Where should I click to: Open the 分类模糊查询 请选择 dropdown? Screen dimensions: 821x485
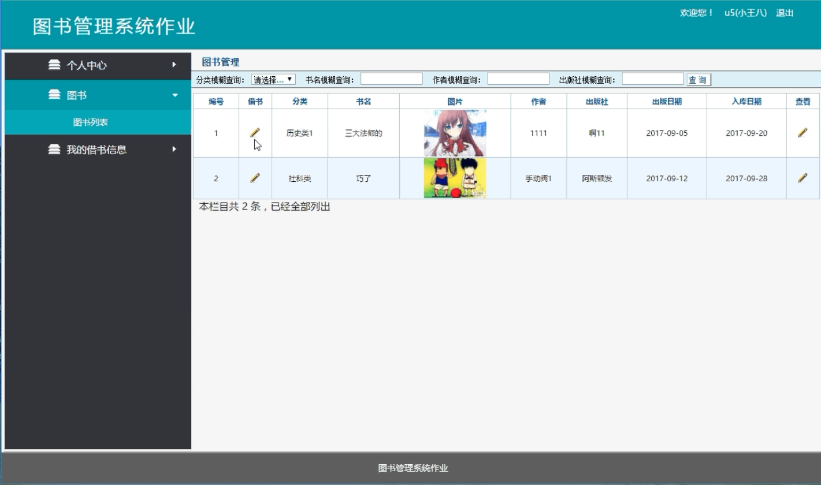coord(274,79)
